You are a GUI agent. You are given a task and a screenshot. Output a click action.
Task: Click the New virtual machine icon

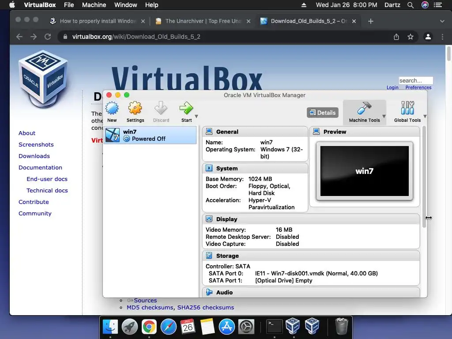[112, 112]
